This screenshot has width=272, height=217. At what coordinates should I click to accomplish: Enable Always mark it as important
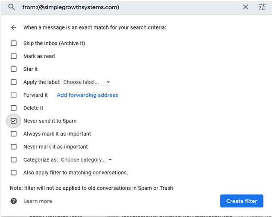[14, 134]
